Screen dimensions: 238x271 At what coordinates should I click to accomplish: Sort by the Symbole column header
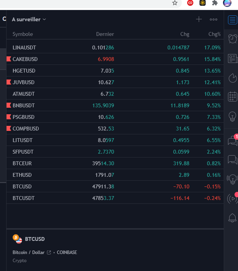[23, 34]
